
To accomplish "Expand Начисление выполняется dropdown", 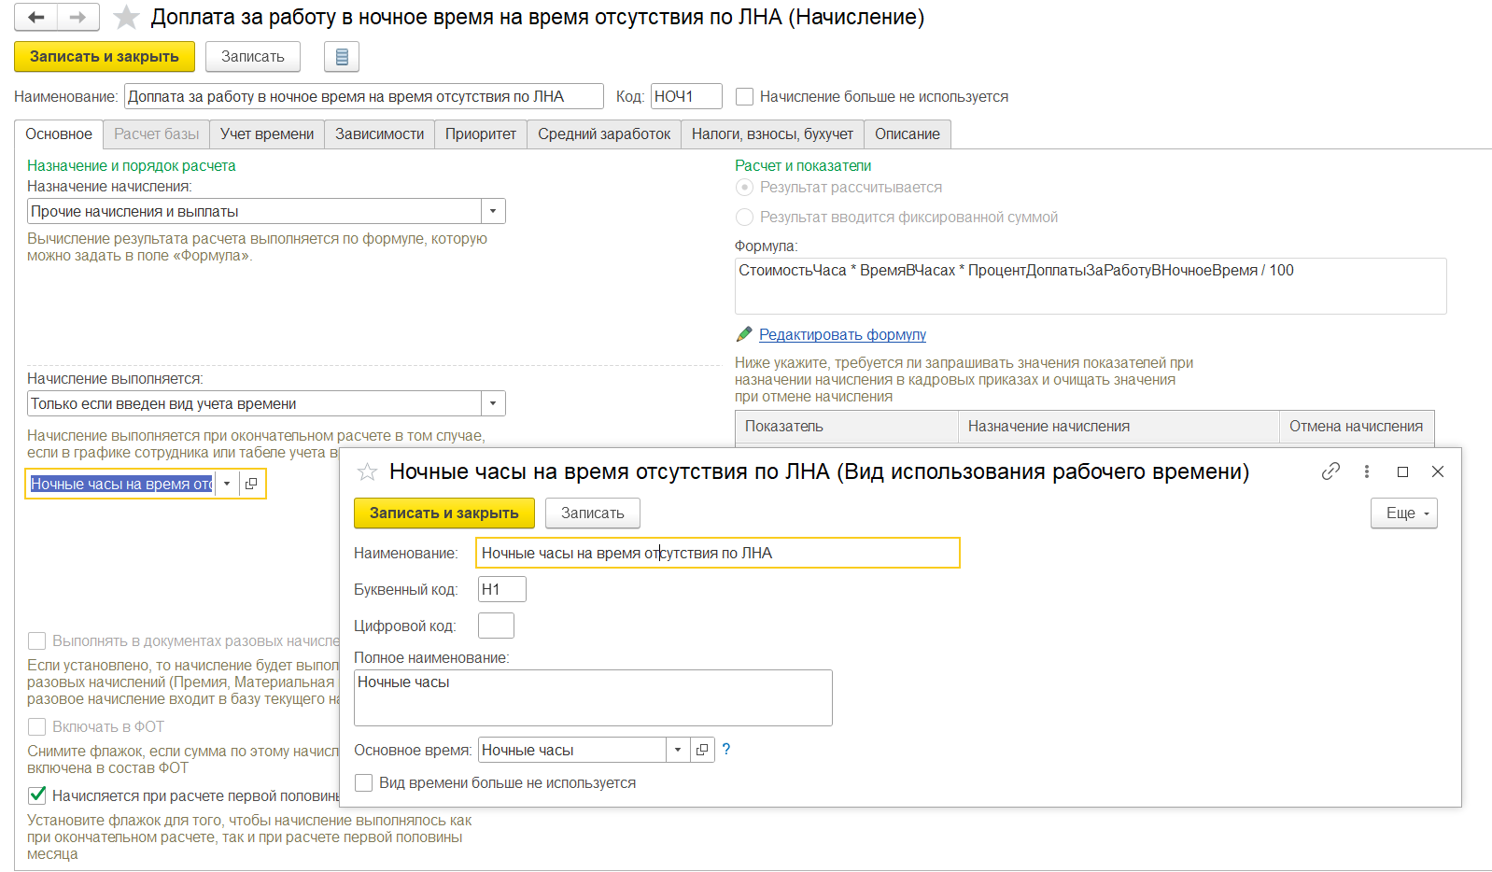I will [x=493, y=403].
